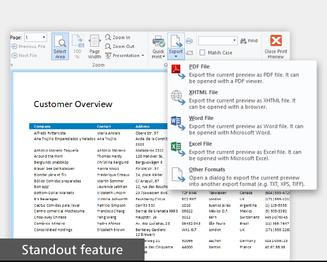The height and width of the screenshot is (262, 327).
Task: Choose Excel File from export menu
Action: (x=242, y=151)
